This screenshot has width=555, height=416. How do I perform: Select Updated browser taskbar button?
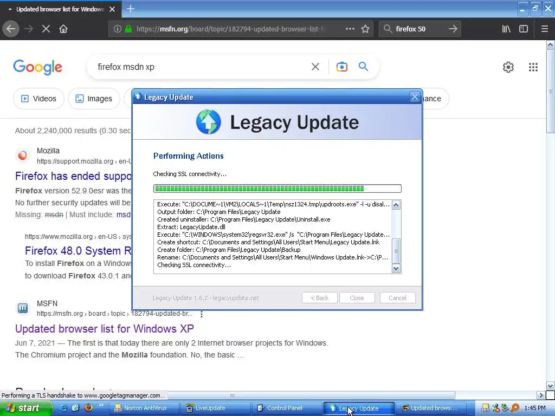(x=430, y=408)
